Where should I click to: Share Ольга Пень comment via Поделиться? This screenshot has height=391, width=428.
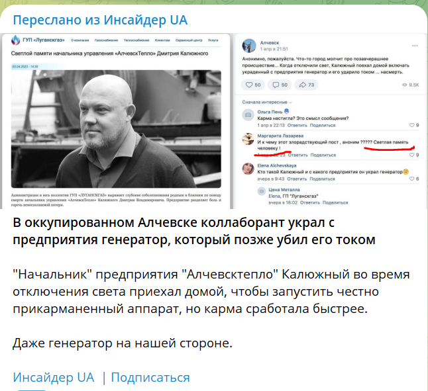pos(323,125)
